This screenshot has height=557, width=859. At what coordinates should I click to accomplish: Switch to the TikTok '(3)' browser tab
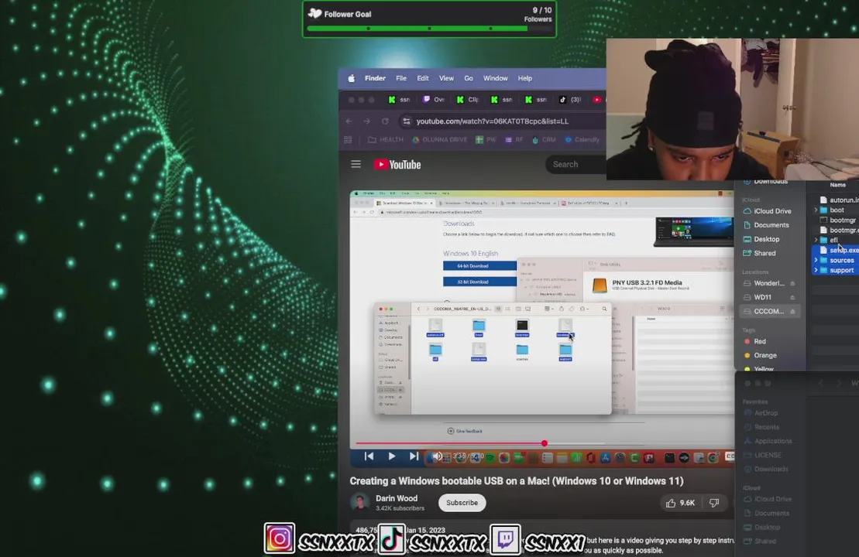click(x=570, y=100)
